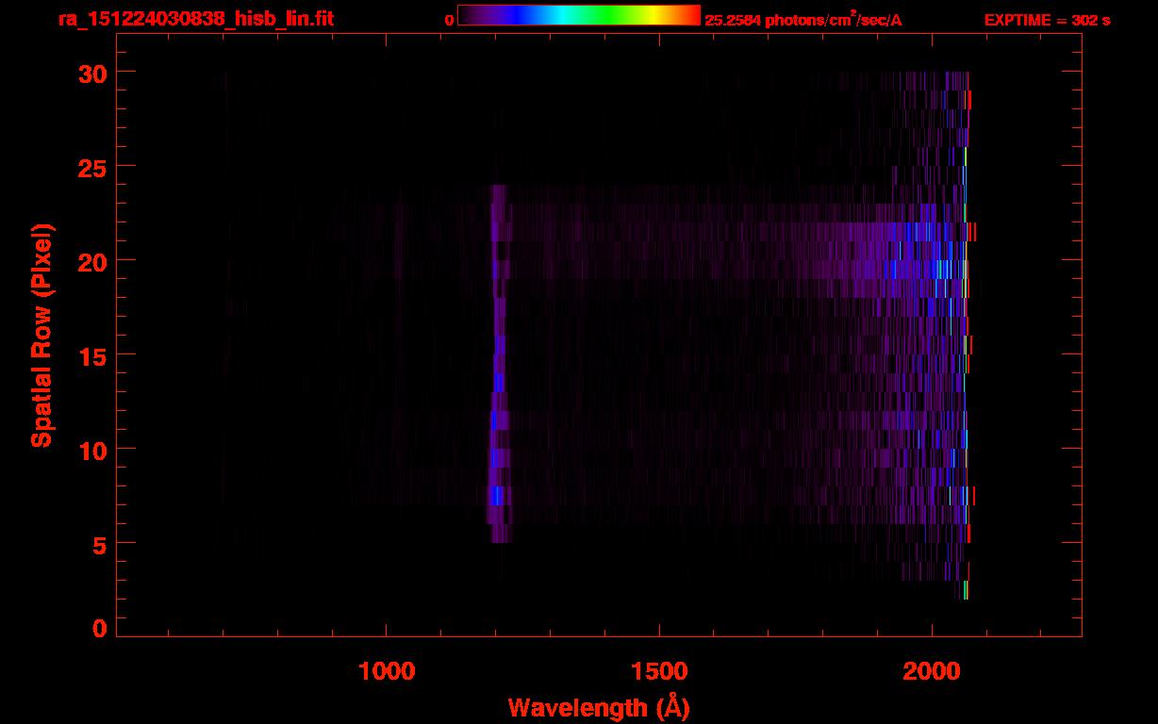Click the x-axis tick label 2000
Screen dimensions: 1158x724
932,670
